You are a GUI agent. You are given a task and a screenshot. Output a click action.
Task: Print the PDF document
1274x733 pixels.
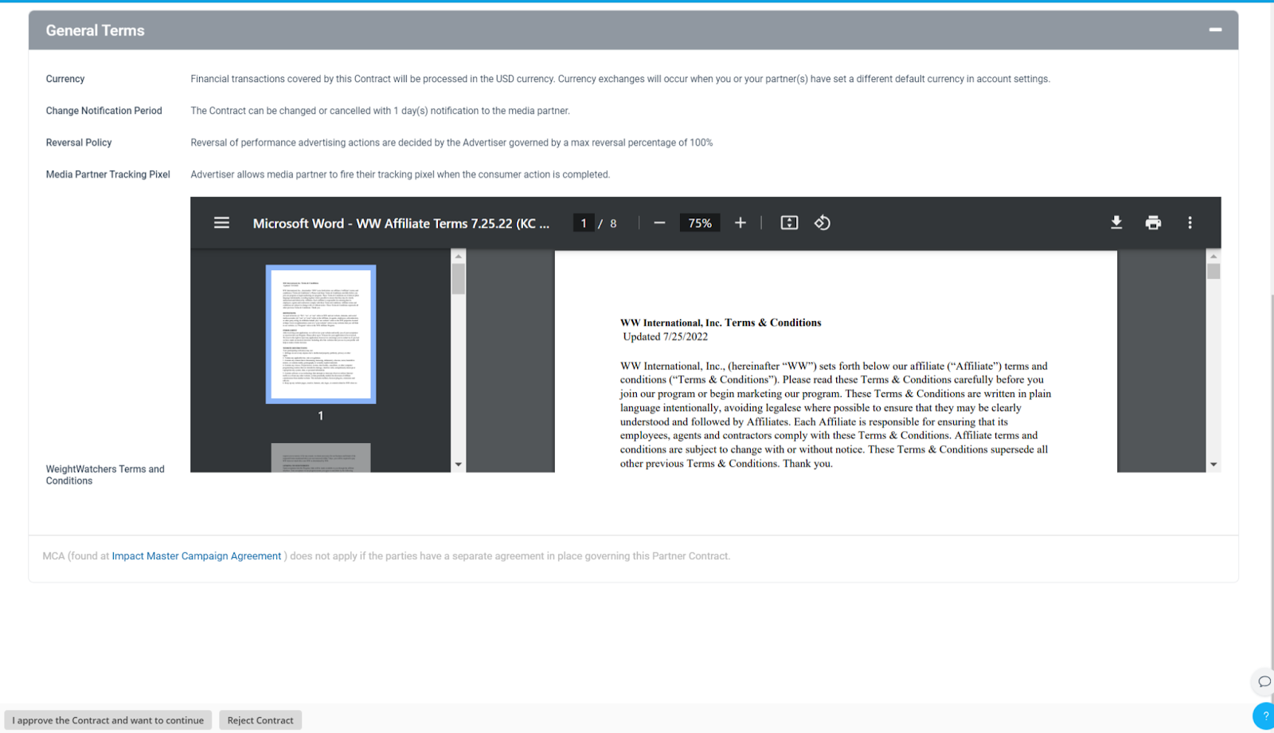[x=1153, y=223]
